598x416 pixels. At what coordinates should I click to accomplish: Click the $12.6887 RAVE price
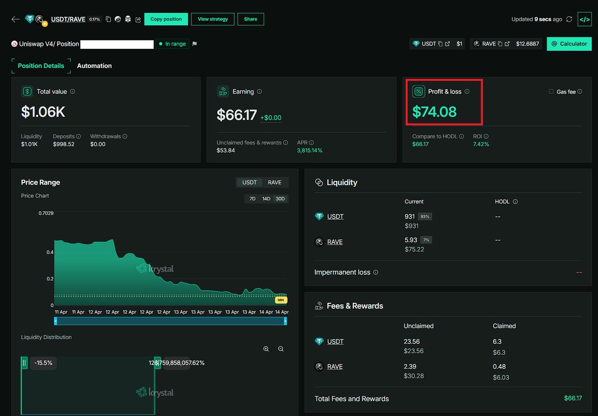click(528, 44)
